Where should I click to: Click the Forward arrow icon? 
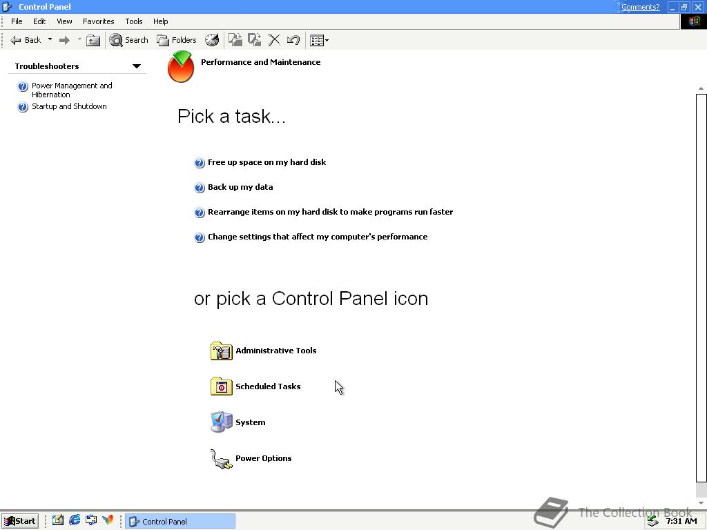(64, 40)
